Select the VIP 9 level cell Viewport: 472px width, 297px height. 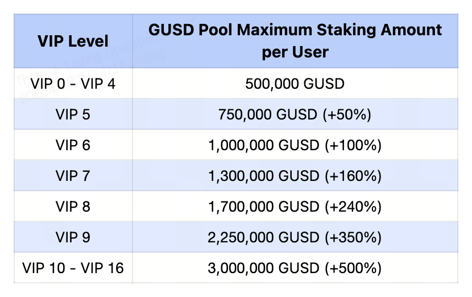(73, 237)
